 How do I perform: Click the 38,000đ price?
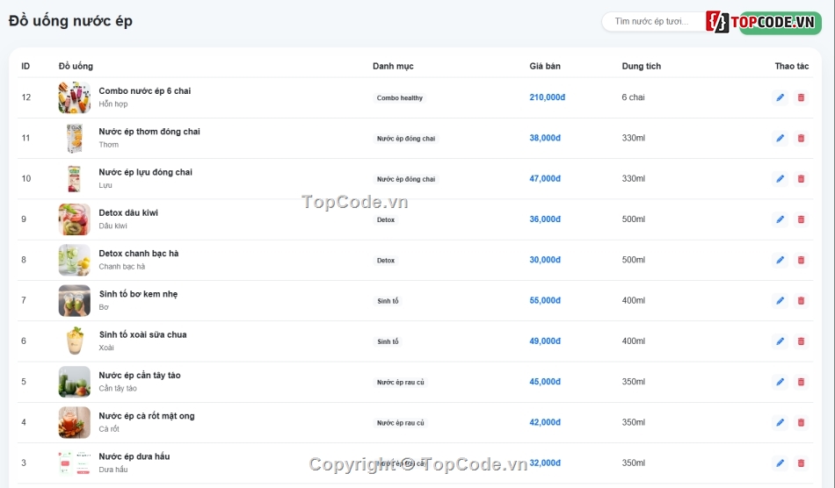545,138
